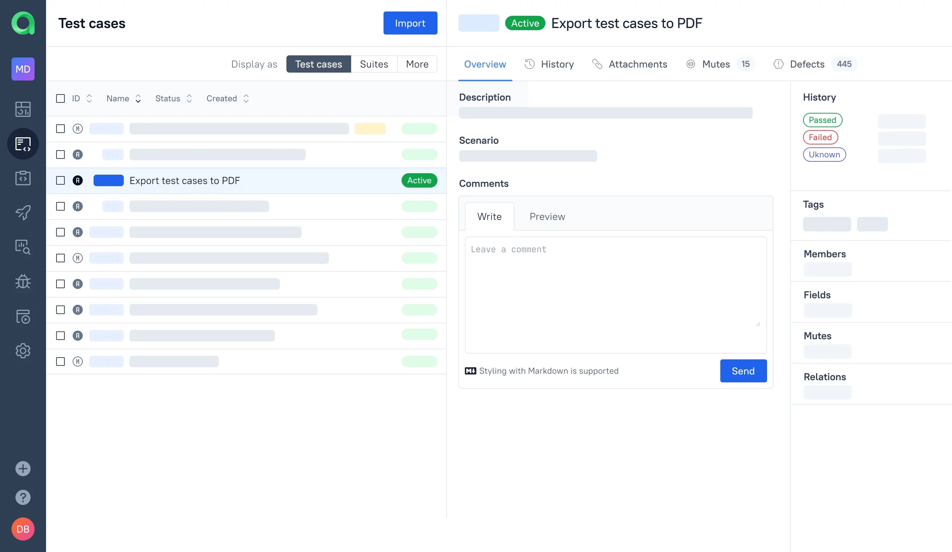The image size is (952, 552).
Task: Sort by the Status column arrows
Action: coord(189,98)
